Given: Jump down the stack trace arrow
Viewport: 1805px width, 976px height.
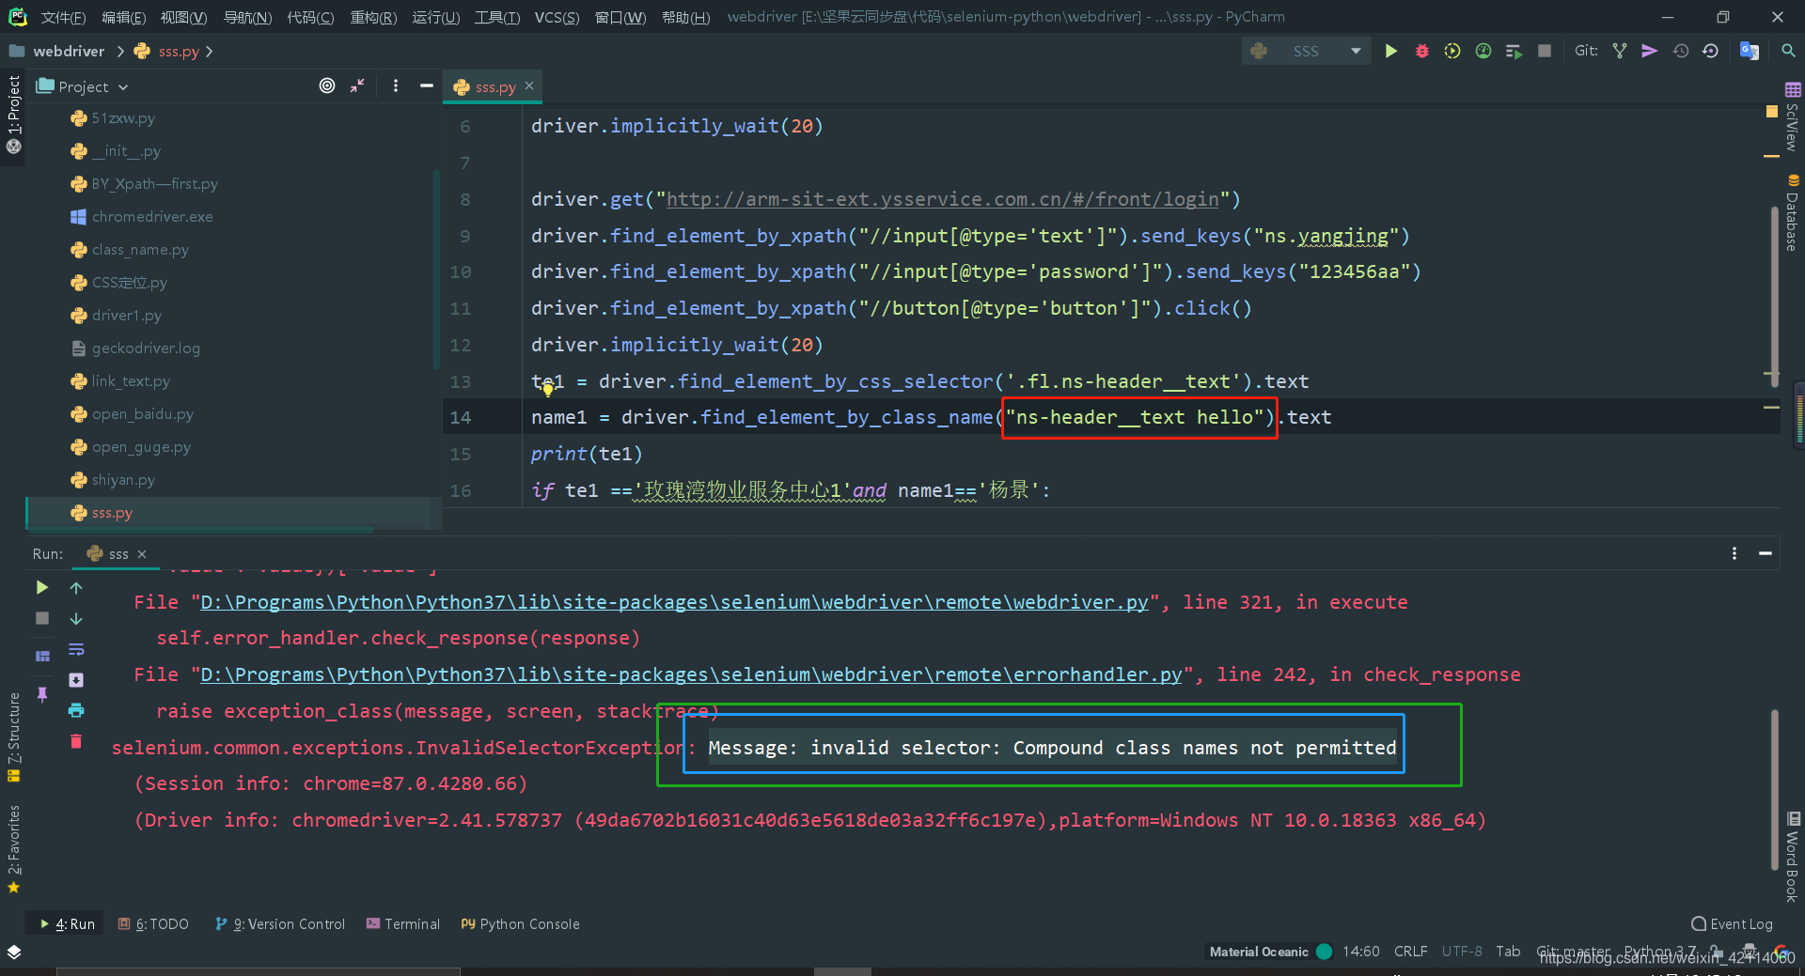Looking at the screenshot, I should [x=76, y=618].
